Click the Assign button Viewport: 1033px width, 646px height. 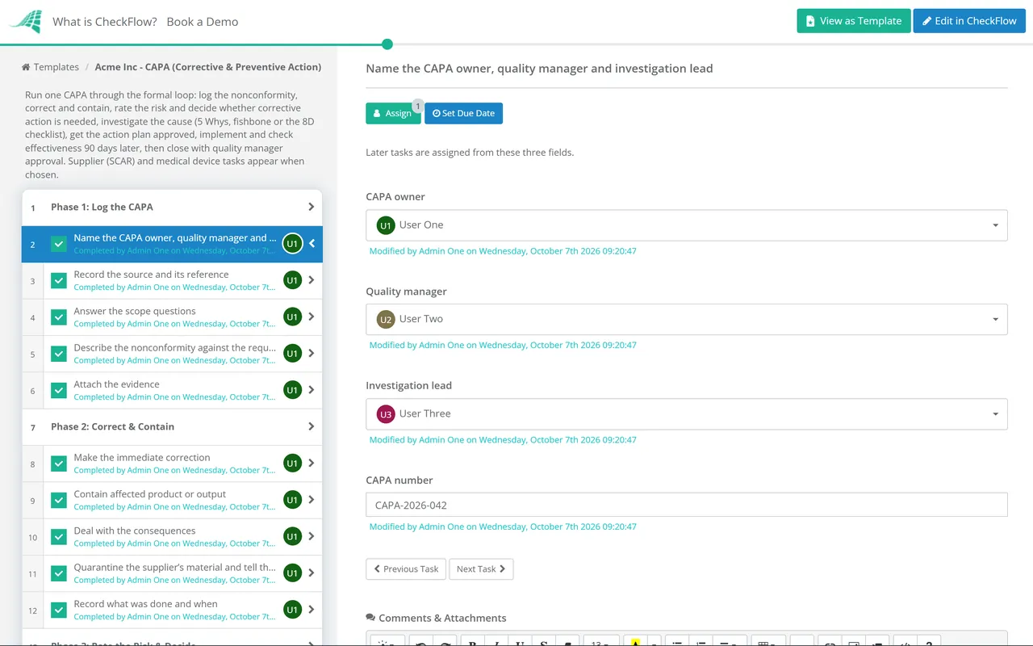[x=393, y=113]
